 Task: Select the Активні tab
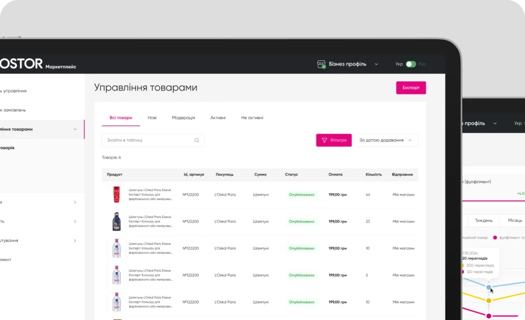point(218,118)
